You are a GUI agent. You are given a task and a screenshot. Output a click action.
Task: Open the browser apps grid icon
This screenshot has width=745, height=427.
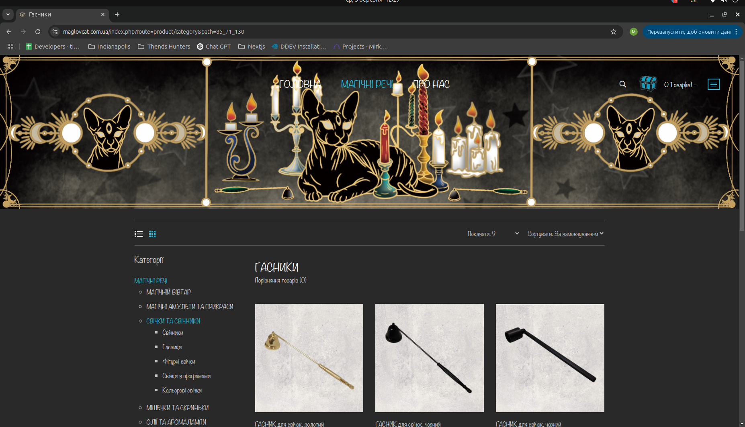[x=10, y=47]
